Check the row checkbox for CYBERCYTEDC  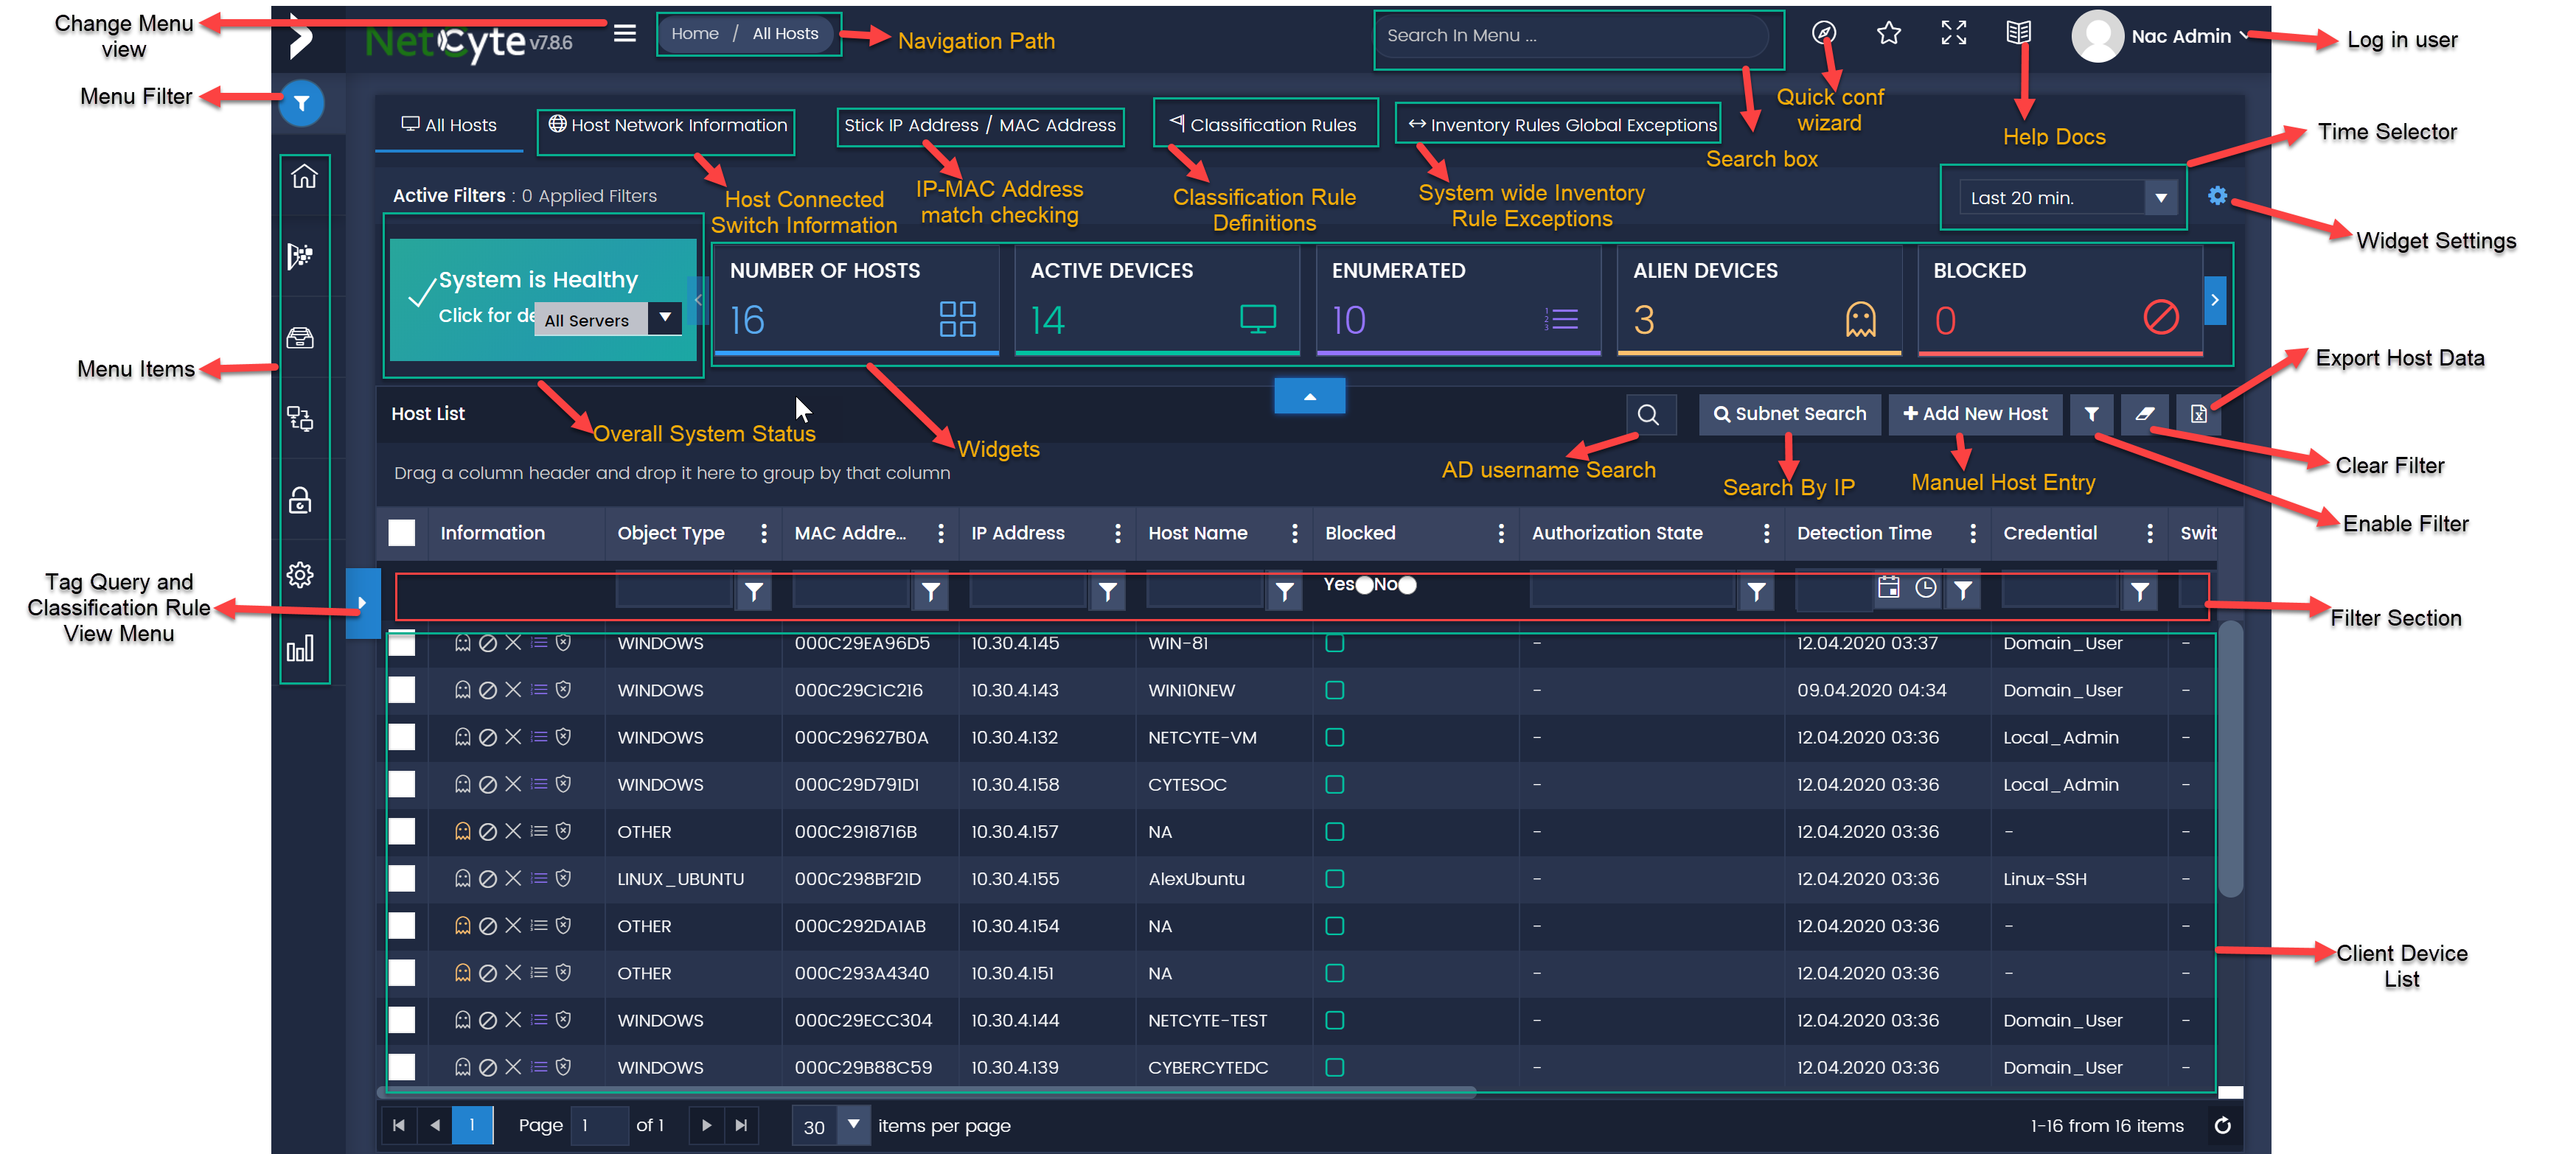coord(402,1067)
